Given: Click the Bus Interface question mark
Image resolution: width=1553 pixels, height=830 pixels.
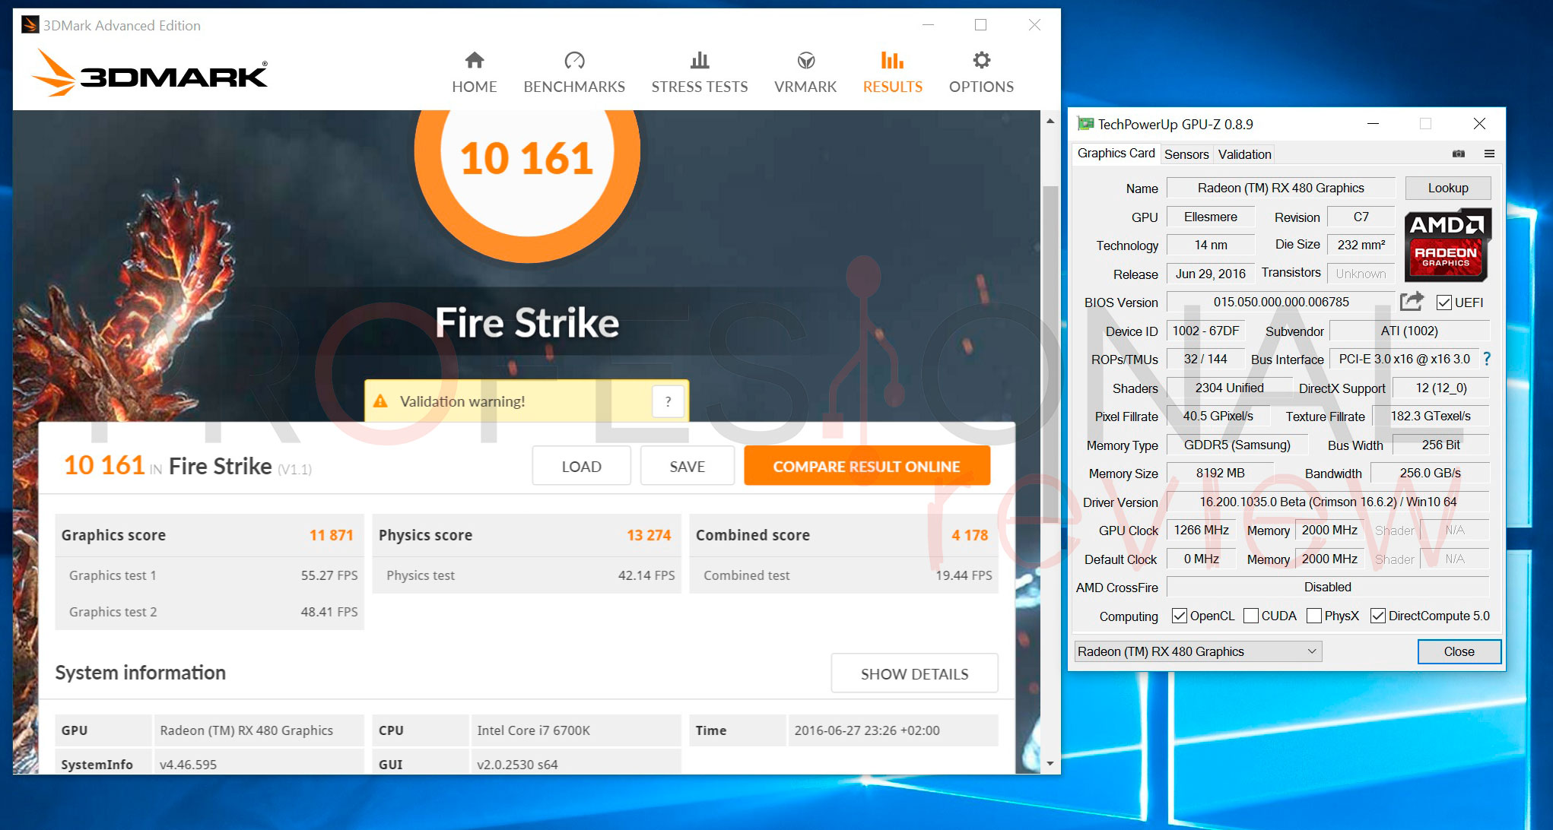Looking at the screenshot, I should point(1487,359).
